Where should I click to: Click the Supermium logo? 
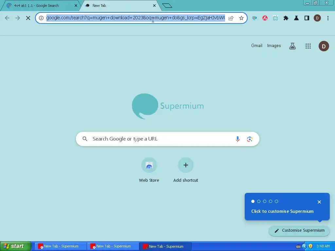coord(168,106)
